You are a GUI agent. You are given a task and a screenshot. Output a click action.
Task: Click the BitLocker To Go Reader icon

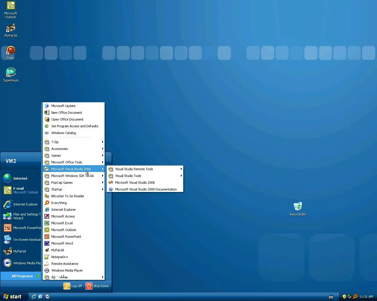tap(47, 196)
